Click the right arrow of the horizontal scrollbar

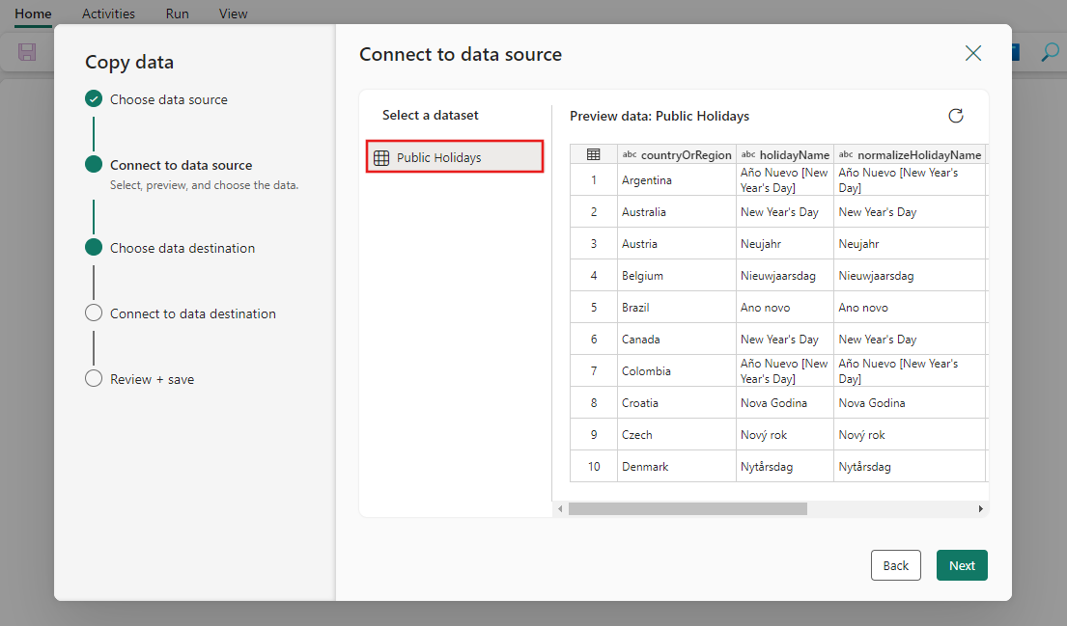[981, 507]
